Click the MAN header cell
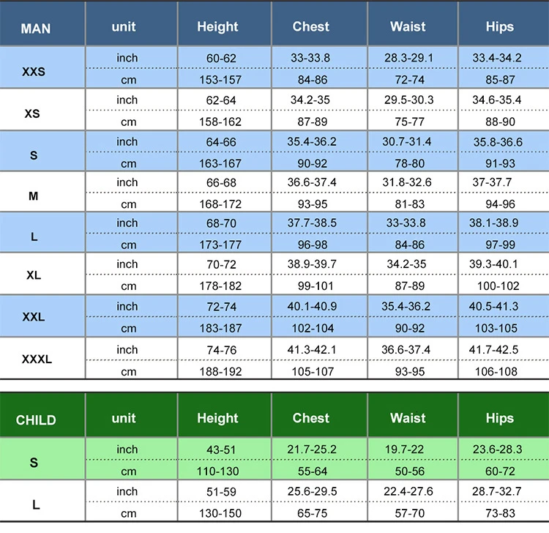Image resolution: width=549 pixels, height=533 pixels. click(36, 29)
